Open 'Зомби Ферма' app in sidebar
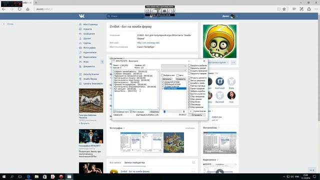This screenshot has width=320, height=180. pyautogui.click(x=90, y=79)
